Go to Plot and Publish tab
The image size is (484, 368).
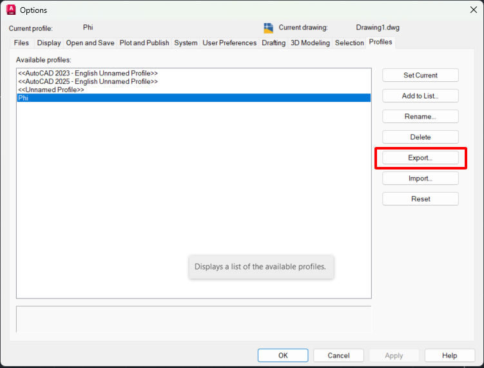coord(144,43)
